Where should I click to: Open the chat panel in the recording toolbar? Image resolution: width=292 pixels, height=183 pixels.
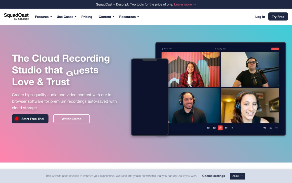click(x=265, y=128)
